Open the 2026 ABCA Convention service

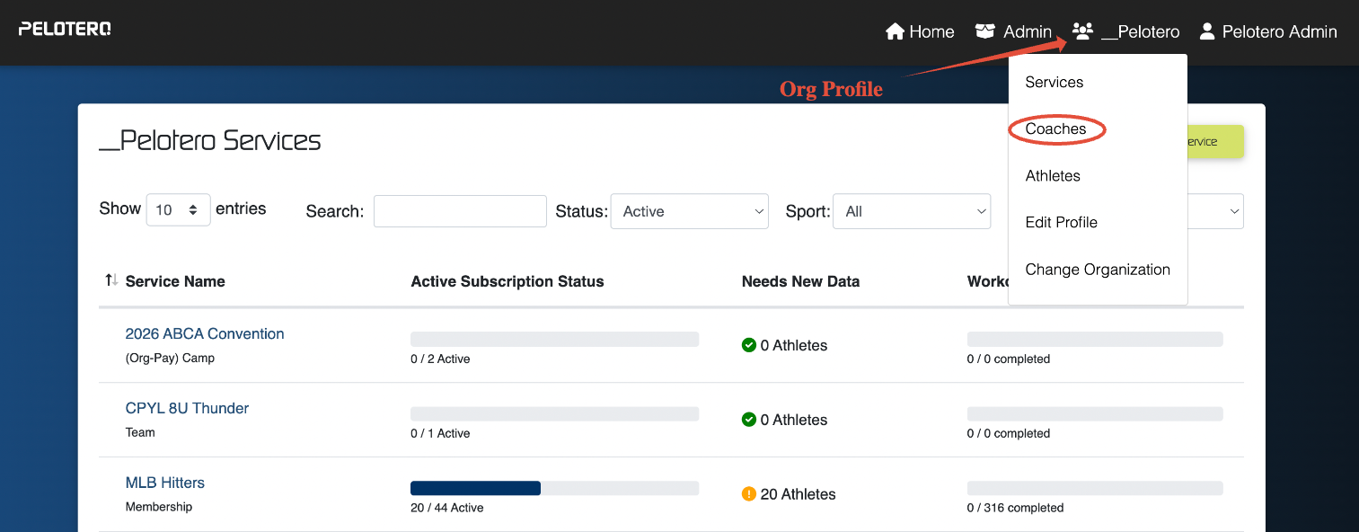click(205, 333)
